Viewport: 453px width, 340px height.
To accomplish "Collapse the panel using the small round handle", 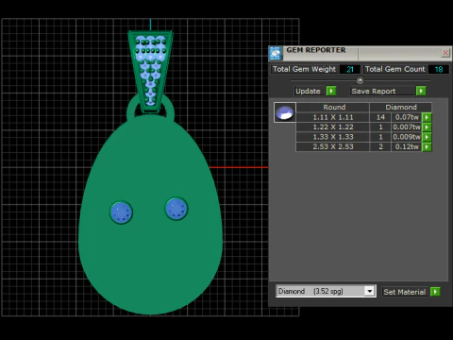I will tap(361, 80).
